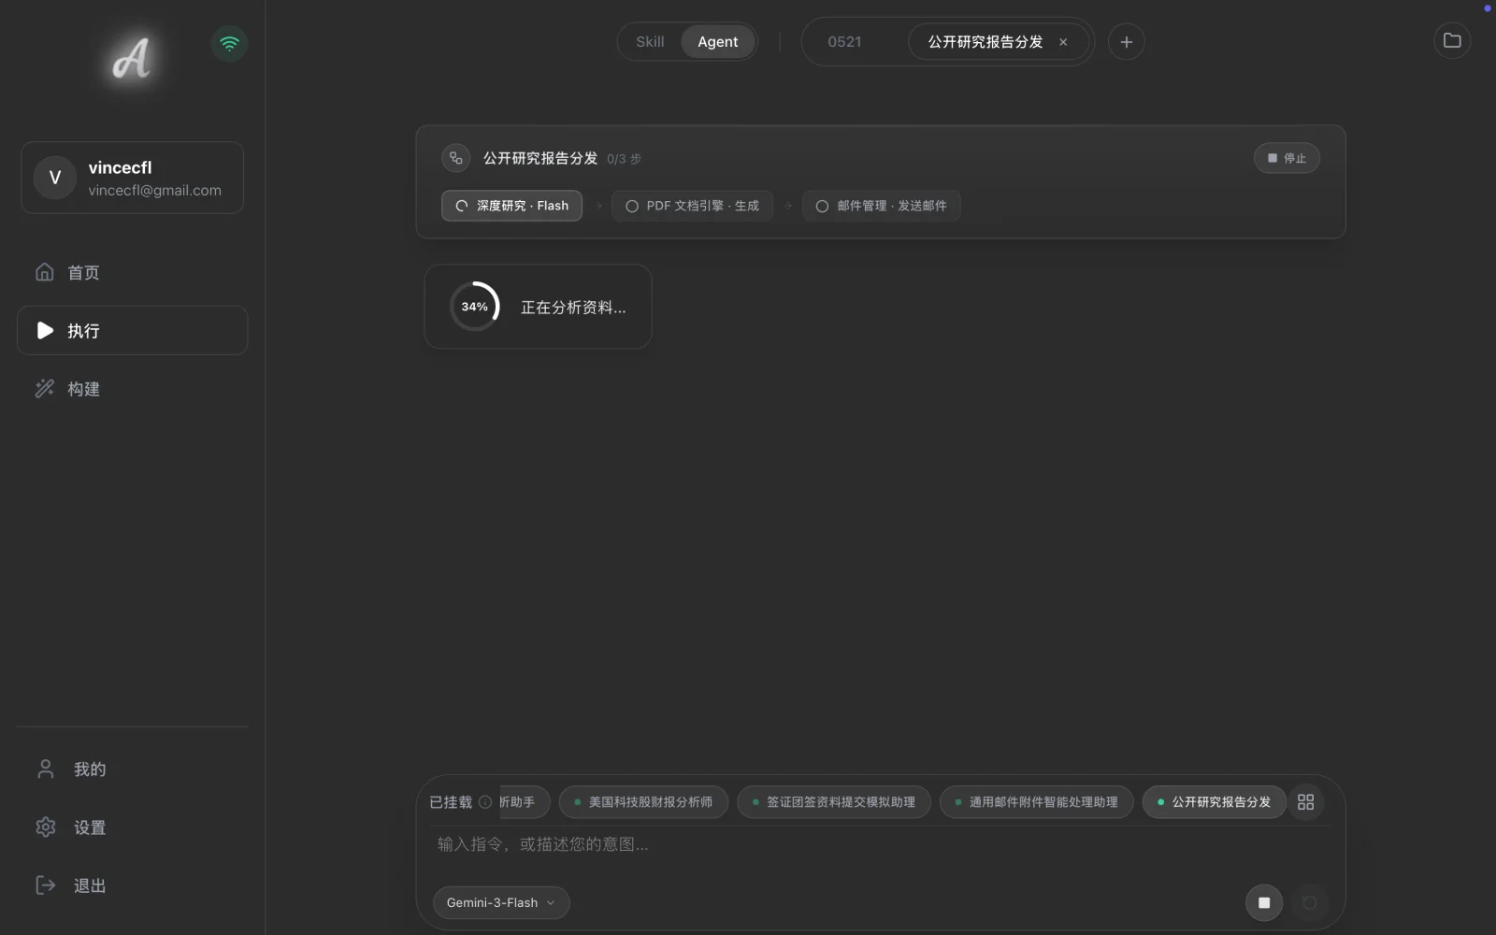The width and height of the screenshot is (1496, 935).
Task: Select the 邮件管理 · 发送邮件 step
Action: click(x=881, y=206)
